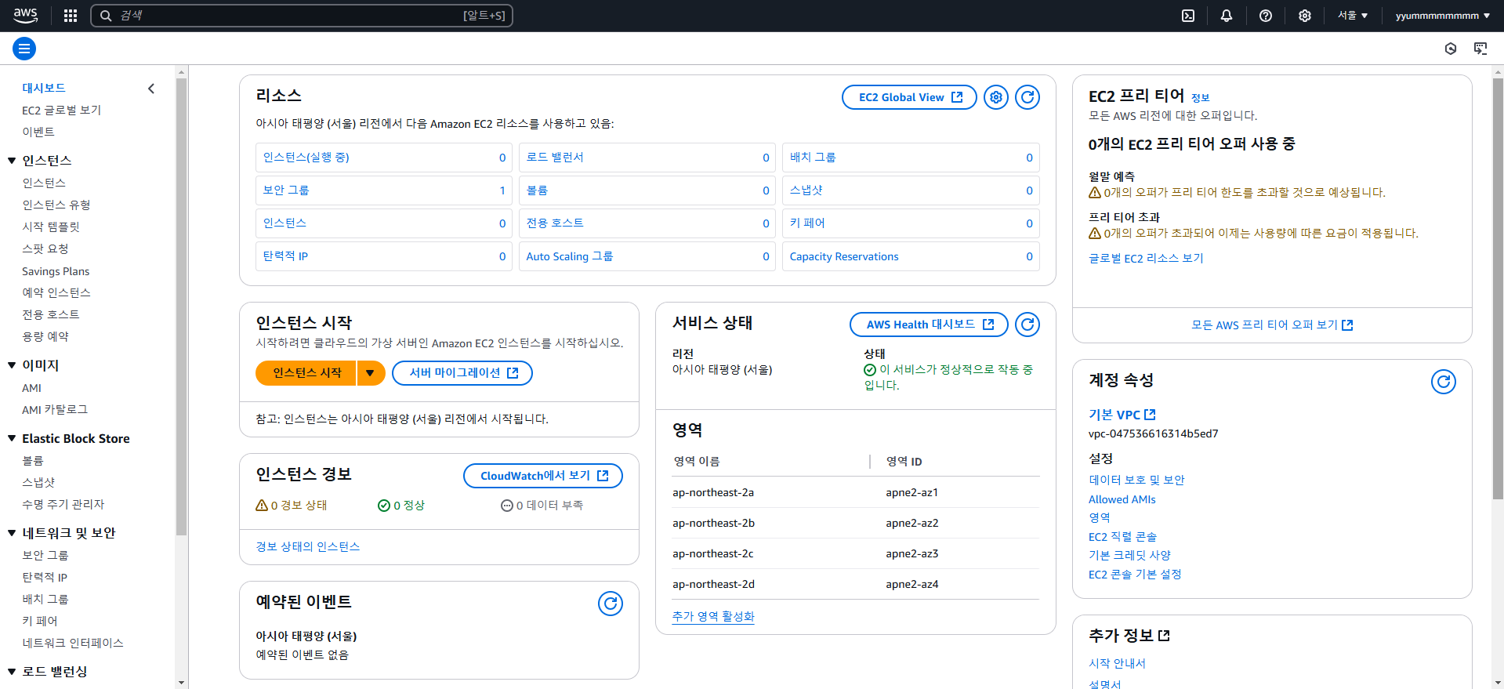Open 모든 AWS 프리 티어 오퍼 보기 link
The width and height of the screenshot is (1504, 689).
coord(1272,325)
